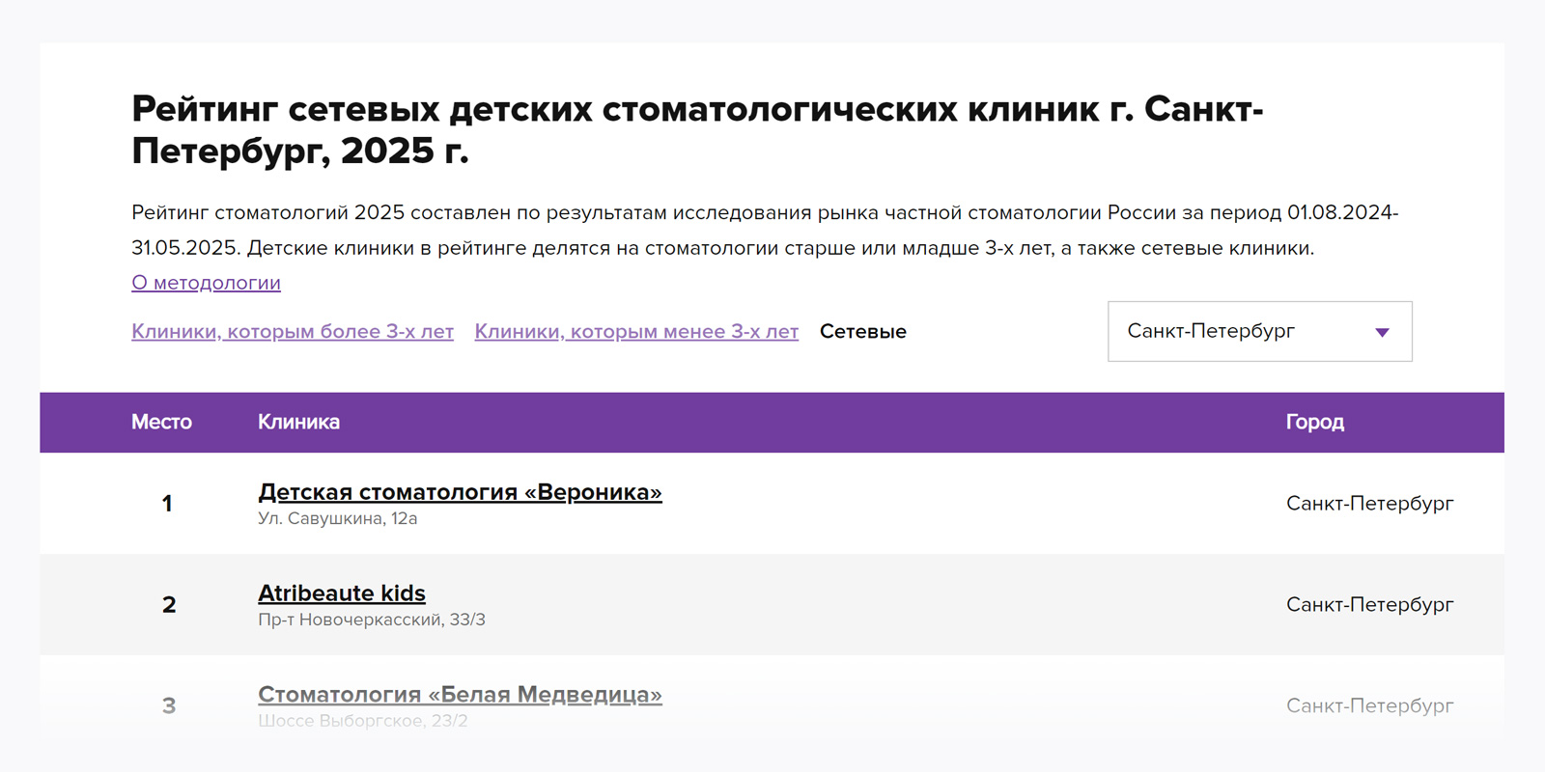Click the purple triangle arrow in city selector
The image size is (1545, 772).
click(x=1382, y=332)
